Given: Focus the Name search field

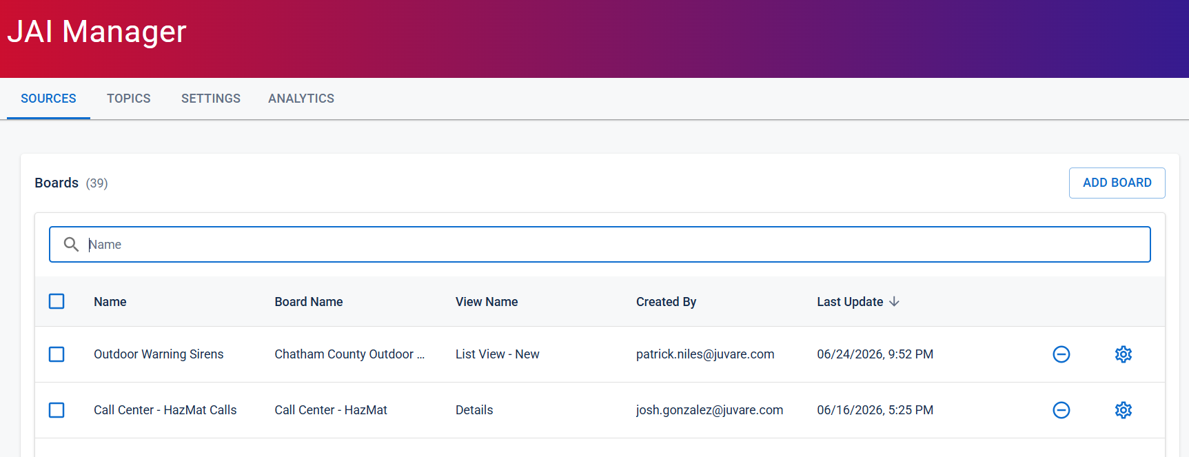Looking at the screenshot, I should 600,244.
